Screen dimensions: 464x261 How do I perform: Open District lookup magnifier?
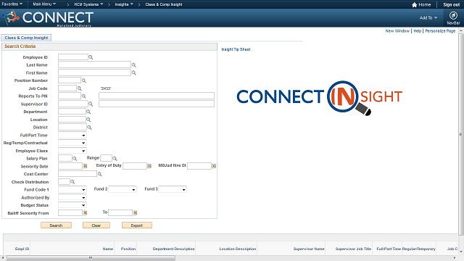(89, 128)
